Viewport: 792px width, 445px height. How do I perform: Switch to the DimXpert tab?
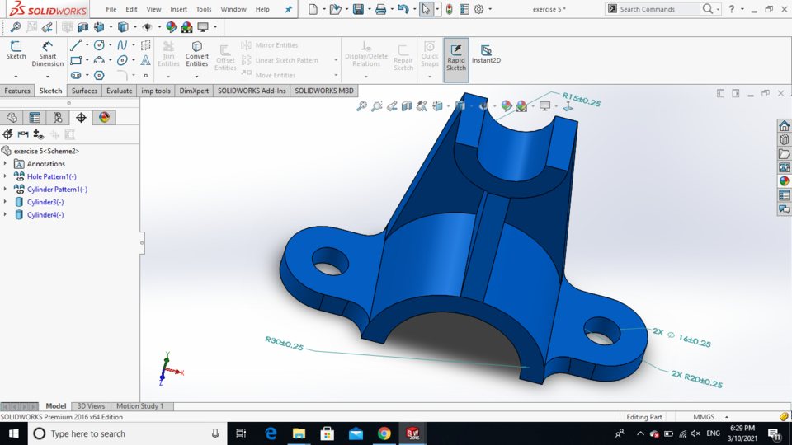[x=194, y=91]
